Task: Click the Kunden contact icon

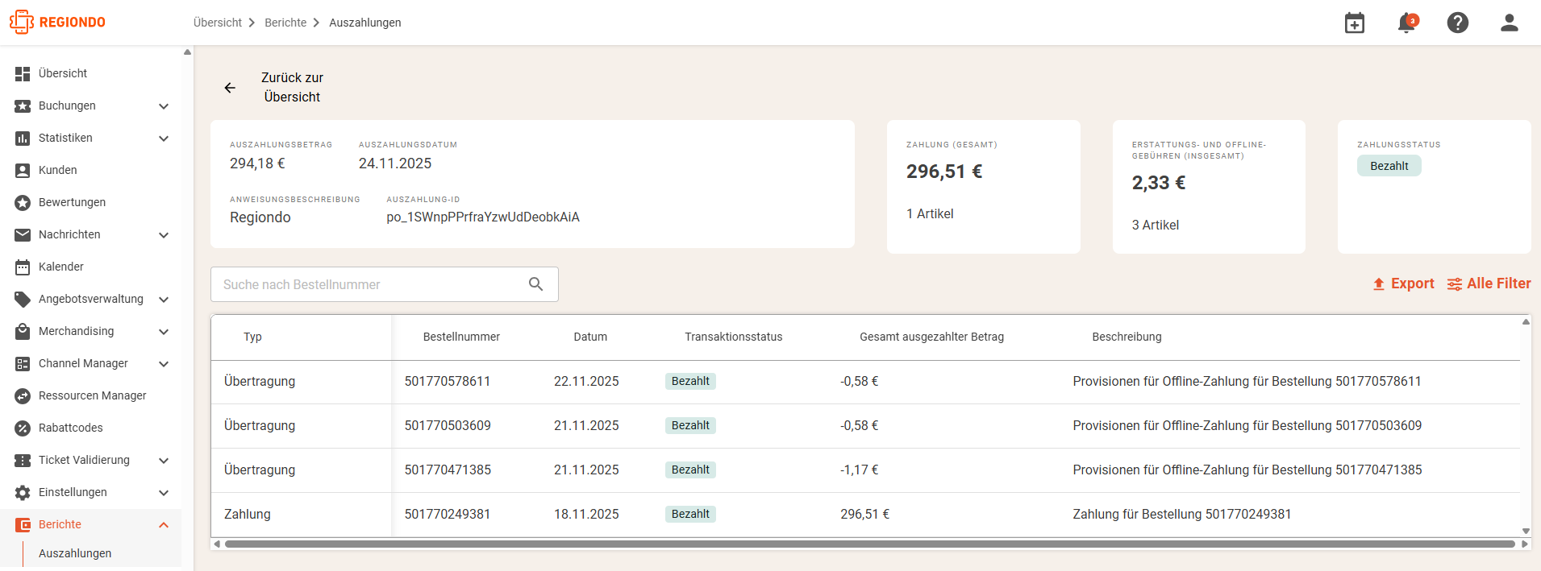Action: [23, 170]
